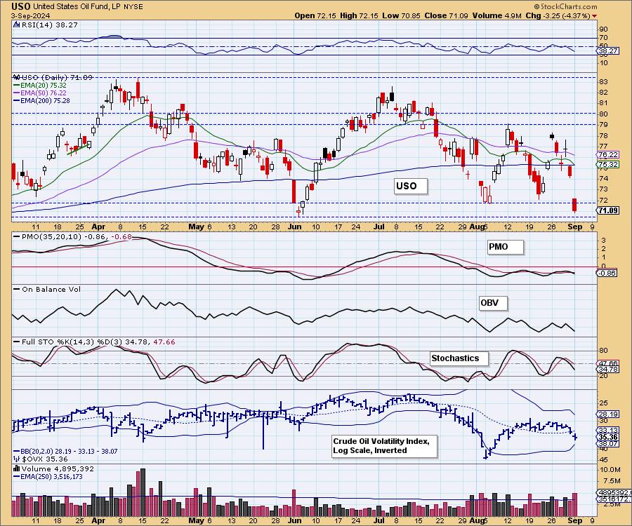Click the Low 70.85 value

click(x=401, y=15)
